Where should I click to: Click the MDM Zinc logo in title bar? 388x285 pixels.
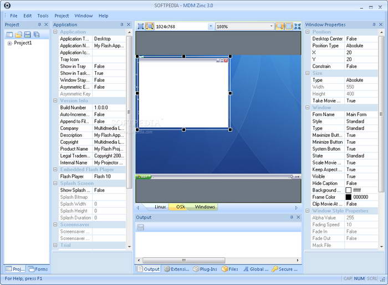coord(7,5)
